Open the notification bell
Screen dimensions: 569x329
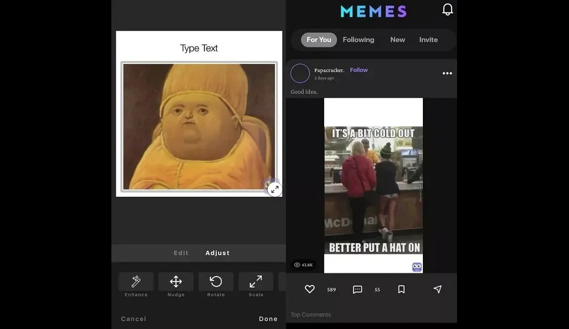[447, 10]
